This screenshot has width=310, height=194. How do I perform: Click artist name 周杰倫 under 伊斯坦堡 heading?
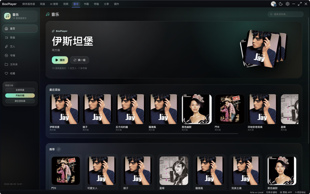click(x=56, y=50)
